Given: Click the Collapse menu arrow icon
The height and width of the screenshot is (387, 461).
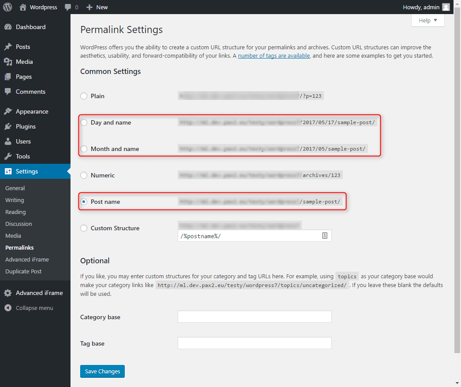Looking at the screenshot, I should tap(8, 308).
